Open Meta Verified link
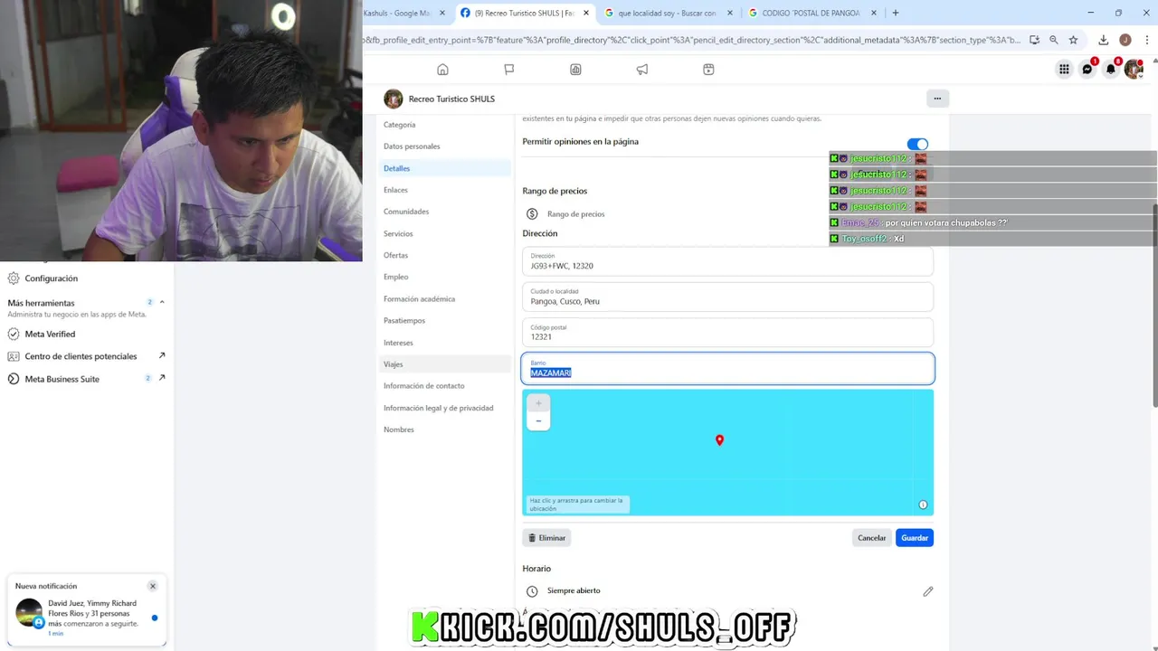 click(x=50, y=334)
